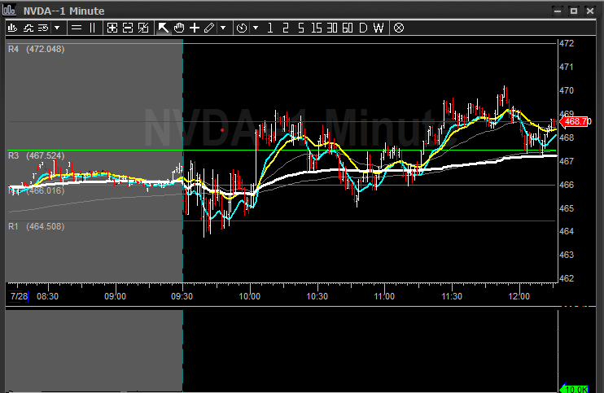Click the 11:30 time axis label
The image size is (604, 393).
(452, 296)
